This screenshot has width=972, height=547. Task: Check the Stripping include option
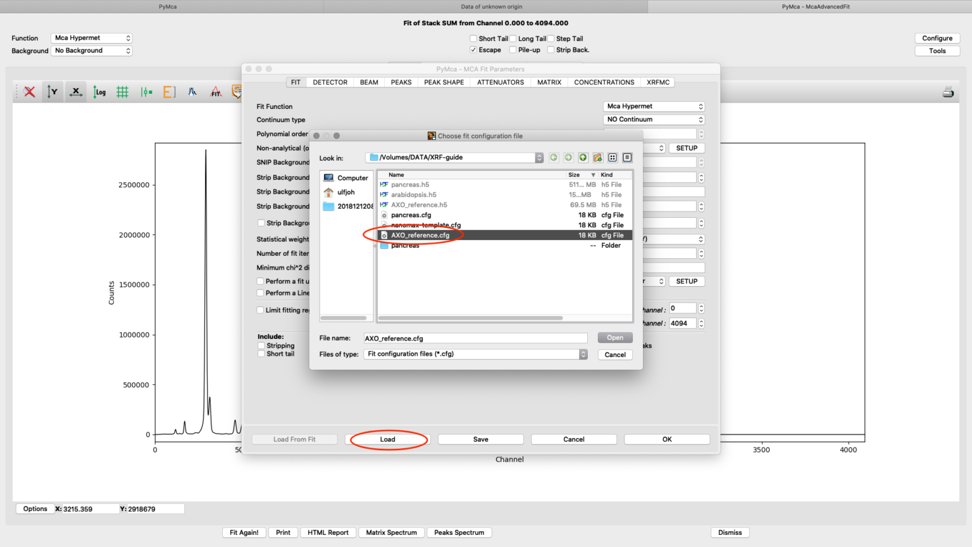[261, 345]
